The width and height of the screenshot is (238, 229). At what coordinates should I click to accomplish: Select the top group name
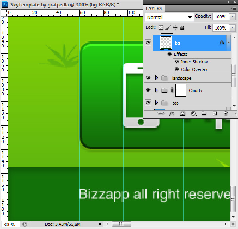175,103
